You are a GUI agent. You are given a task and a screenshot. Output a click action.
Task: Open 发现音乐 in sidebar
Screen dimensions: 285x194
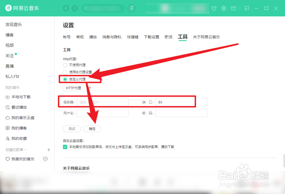(14, 25)
